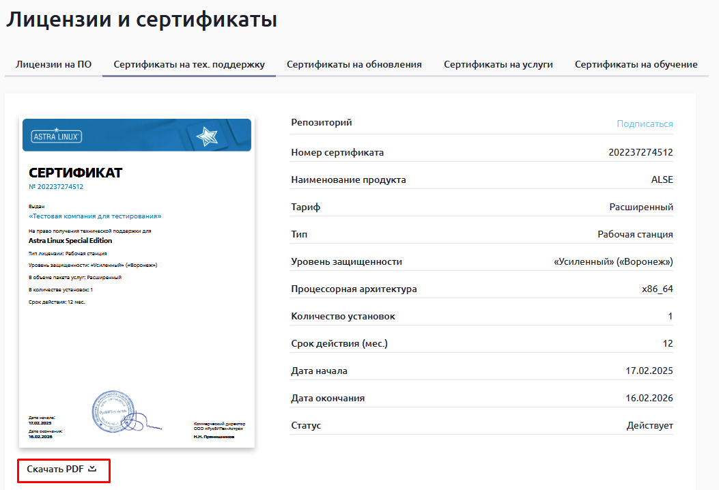Screen dimensions: 719x490
Task: Click the certificate number value 202237274512 in table
Action: click(x=640, y=152)
